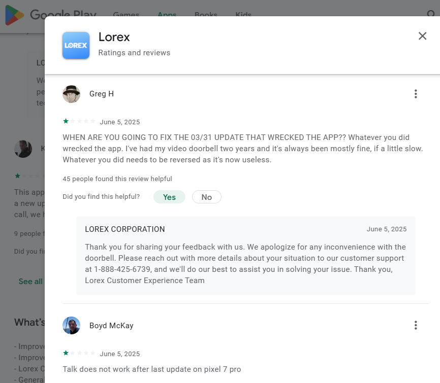Viewport: 440px width, 383px height.
Task: Click reviewer avatar in background page
Action: pos(23,149)
